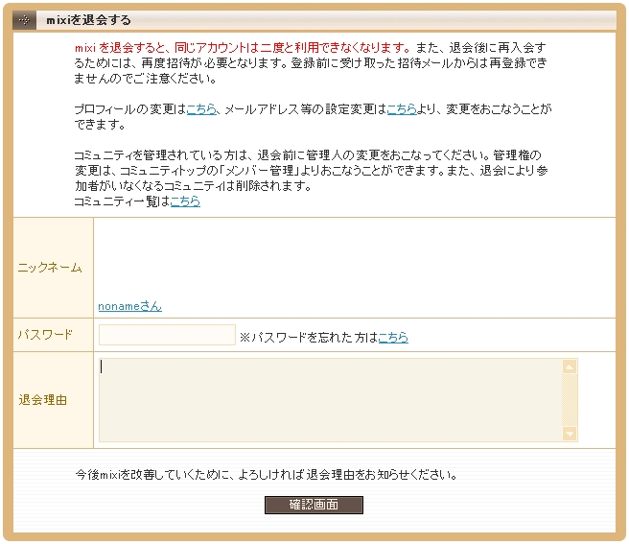This screenshot has height=544, width=629.
Task: Click the 退会理由 scrollbar up arrow
Action: pos(570,367)
